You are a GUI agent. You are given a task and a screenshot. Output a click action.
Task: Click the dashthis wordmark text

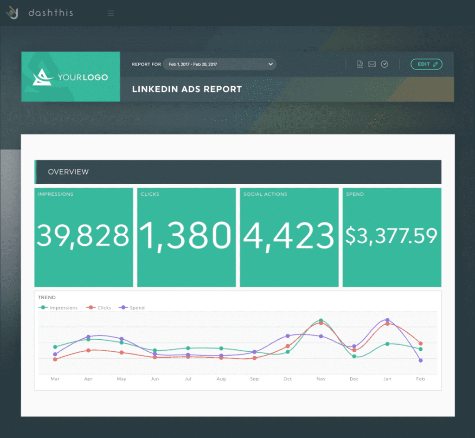[51, 13]
